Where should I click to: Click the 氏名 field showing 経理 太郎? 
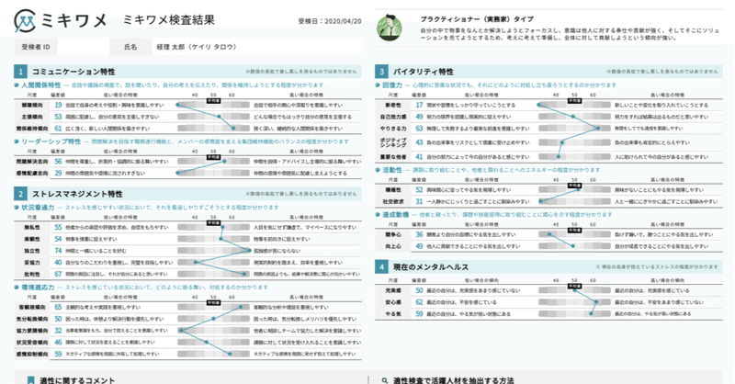pos(256,47)
